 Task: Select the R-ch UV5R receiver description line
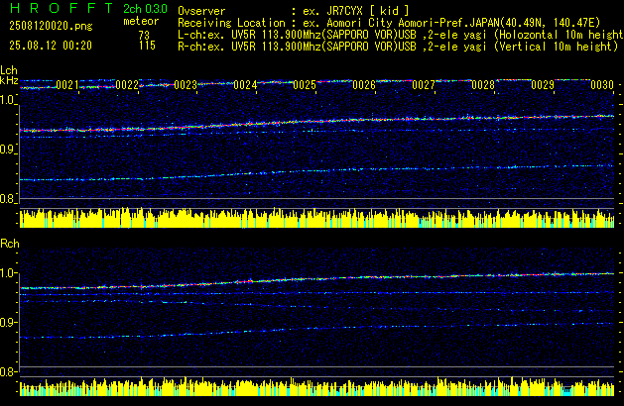tap(398, 47)
